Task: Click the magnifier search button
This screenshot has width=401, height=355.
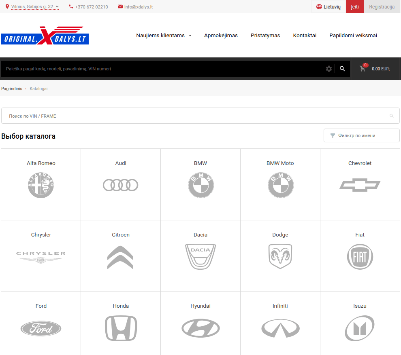Action: point(342,69)
